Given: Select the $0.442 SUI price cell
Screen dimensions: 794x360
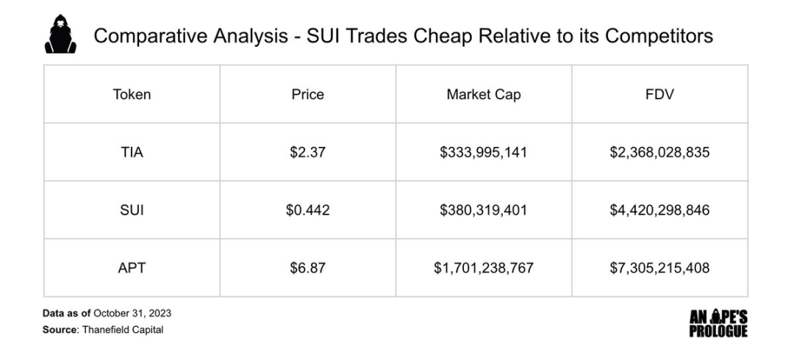Looking at the screenshot, I should [307, 209].
